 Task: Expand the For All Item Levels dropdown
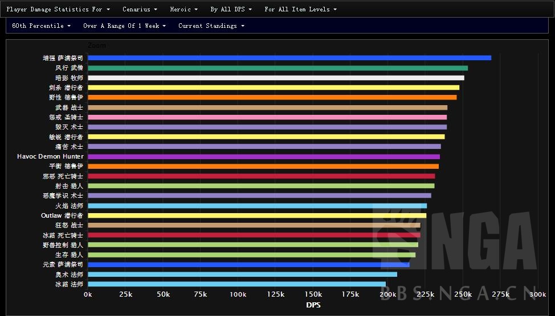coord(300,9)
